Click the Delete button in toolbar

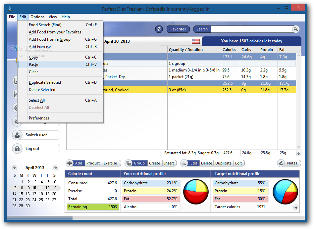click(x=206, y=163)
